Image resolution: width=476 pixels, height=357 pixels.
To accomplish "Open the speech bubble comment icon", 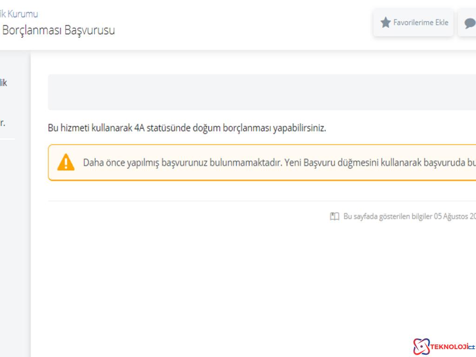I will 471,22.
